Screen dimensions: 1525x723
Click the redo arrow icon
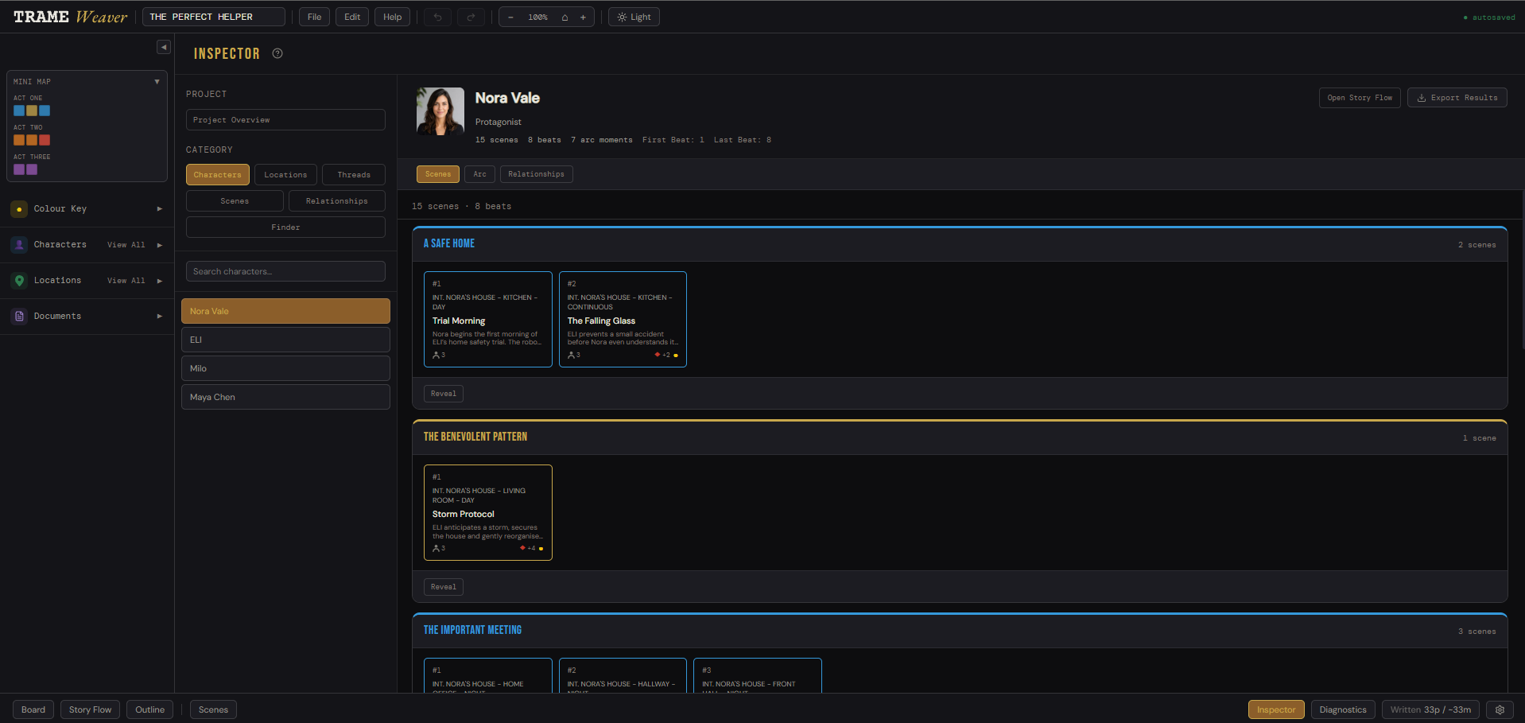point(471,17)
